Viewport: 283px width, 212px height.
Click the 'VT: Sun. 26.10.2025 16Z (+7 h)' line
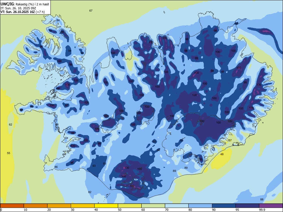pyautogui.click(x=23, y=12)
